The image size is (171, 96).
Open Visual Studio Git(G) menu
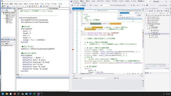click(93, 1)
